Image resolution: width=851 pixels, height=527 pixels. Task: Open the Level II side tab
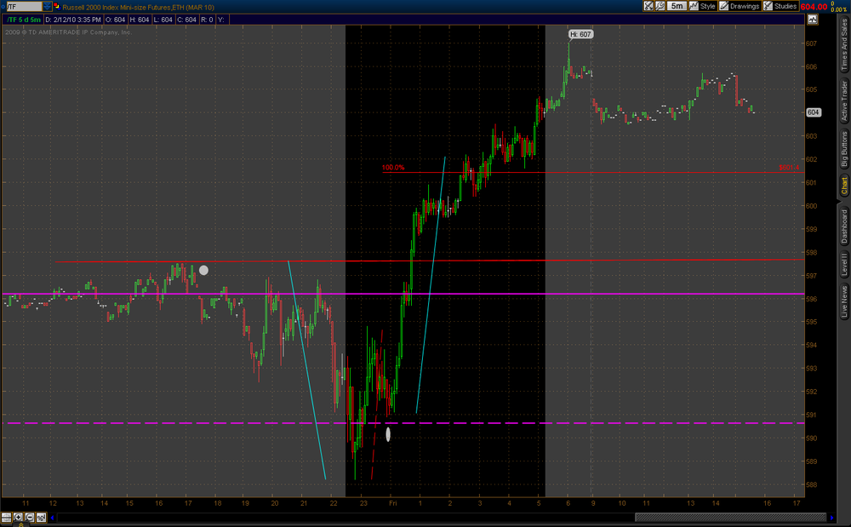point(844,264)
